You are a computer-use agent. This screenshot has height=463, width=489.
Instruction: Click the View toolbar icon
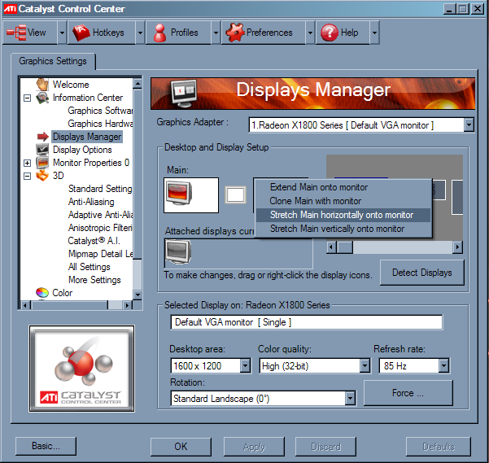(x=16, y=32)
